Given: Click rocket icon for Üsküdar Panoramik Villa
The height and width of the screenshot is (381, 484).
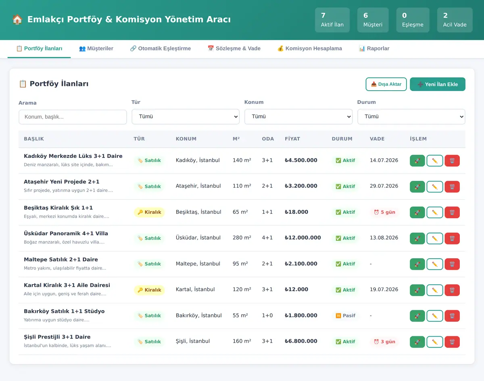Looking at the screenshot, I should [417, 238].
